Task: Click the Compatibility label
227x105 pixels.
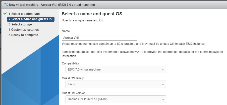Action: click(x=70, y=63)
